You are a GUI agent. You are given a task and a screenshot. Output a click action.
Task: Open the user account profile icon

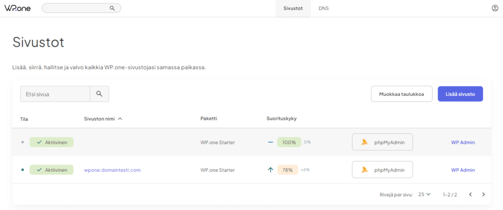[495, 8]
